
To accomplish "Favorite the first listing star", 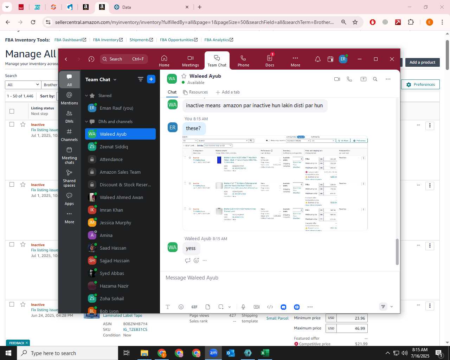I will point(23,124).
